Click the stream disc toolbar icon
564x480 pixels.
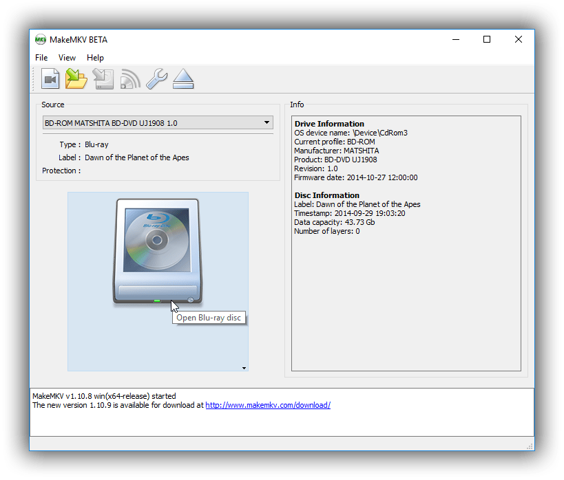(129, 78)
